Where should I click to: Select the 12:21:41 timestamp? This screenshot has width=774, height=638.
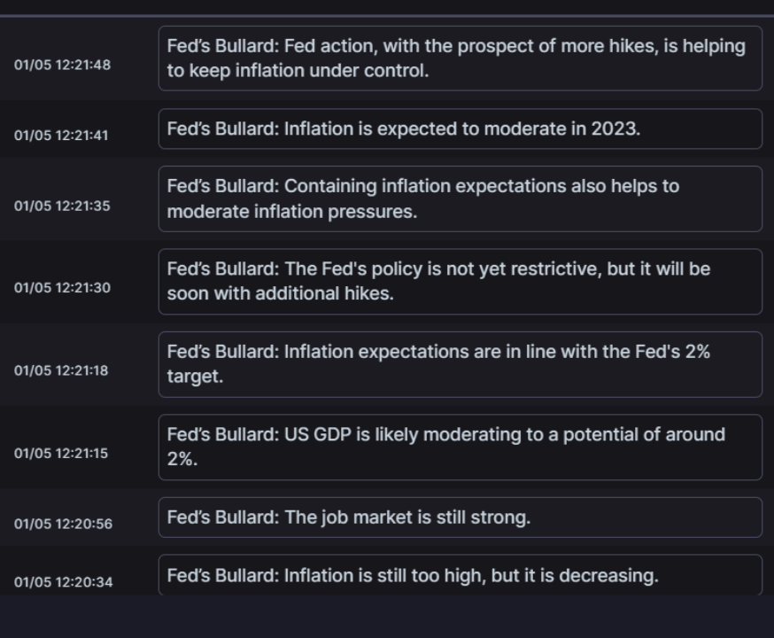click(x=61, y=136)
